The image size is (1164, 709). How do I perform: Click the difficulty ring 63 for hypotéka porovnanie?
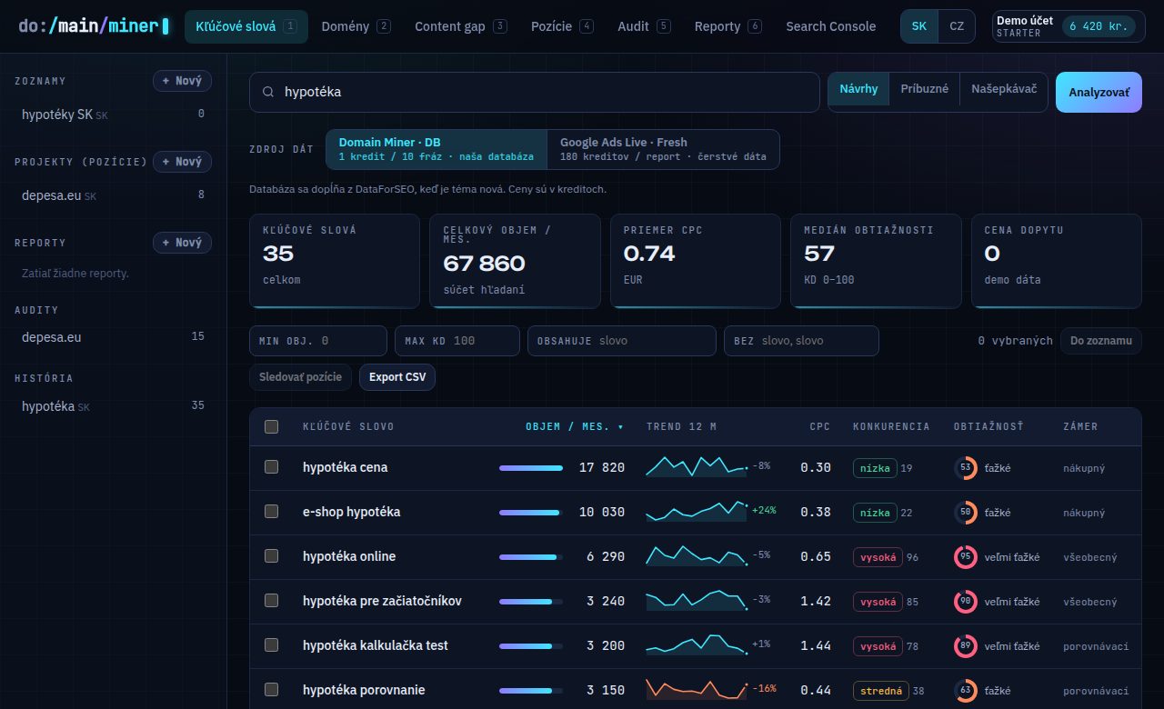[965, 691]
